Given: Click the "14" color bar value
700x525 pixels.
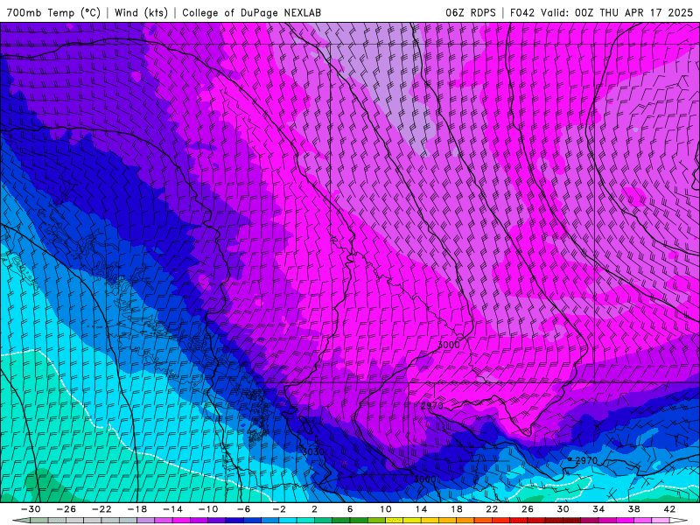Looking at the screenshot, I should coord(421,509).
